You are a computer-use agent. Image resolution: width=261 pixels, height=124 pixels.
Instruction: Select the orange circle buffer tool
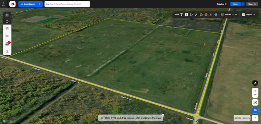pos(206,14)
